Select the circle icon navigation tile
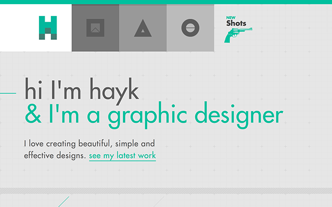 (x=190, y=28)
